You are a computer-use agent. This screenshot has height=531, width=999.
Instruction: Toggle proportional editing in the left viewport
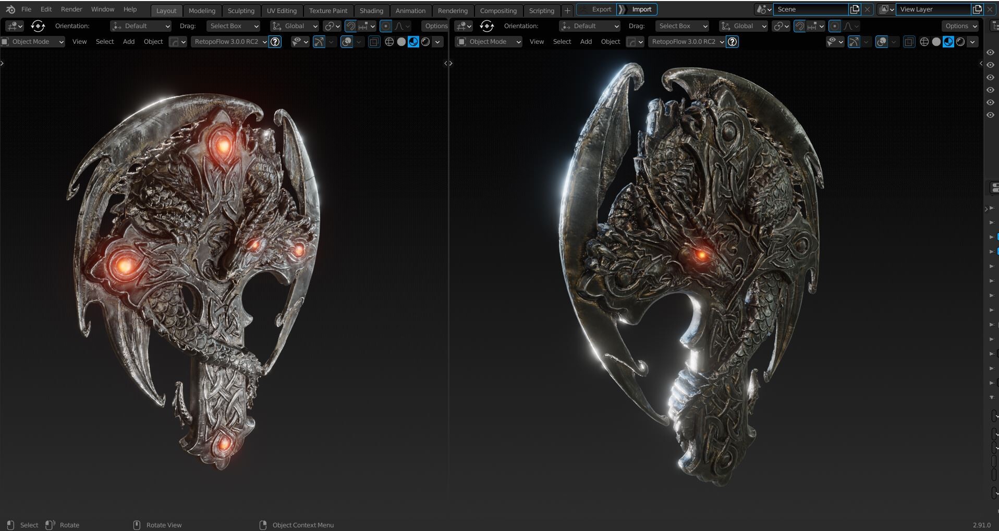386,26
